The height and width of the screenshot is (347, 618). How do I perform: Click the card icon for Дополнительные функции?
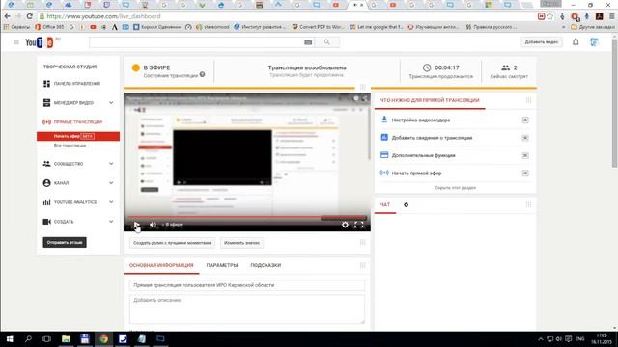click(384, 155)
